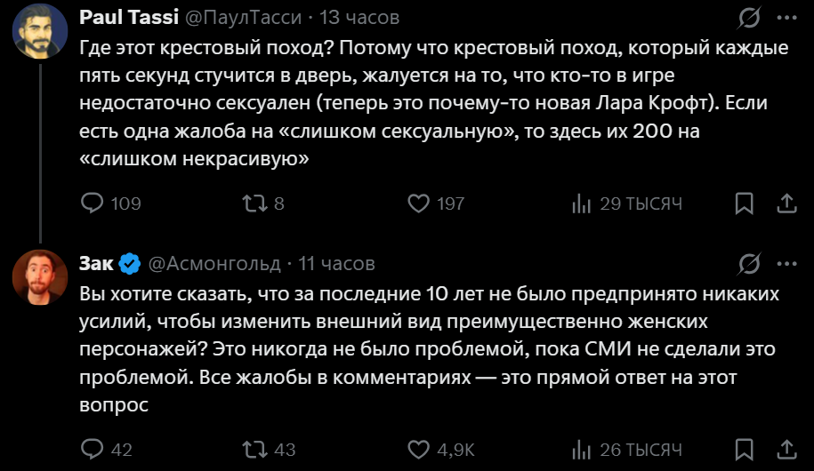Image resolution: width=814 pixels, height=471 pixels.
Task: Open the @ПаулТасси handle link
Action: (x=245, y=18)
